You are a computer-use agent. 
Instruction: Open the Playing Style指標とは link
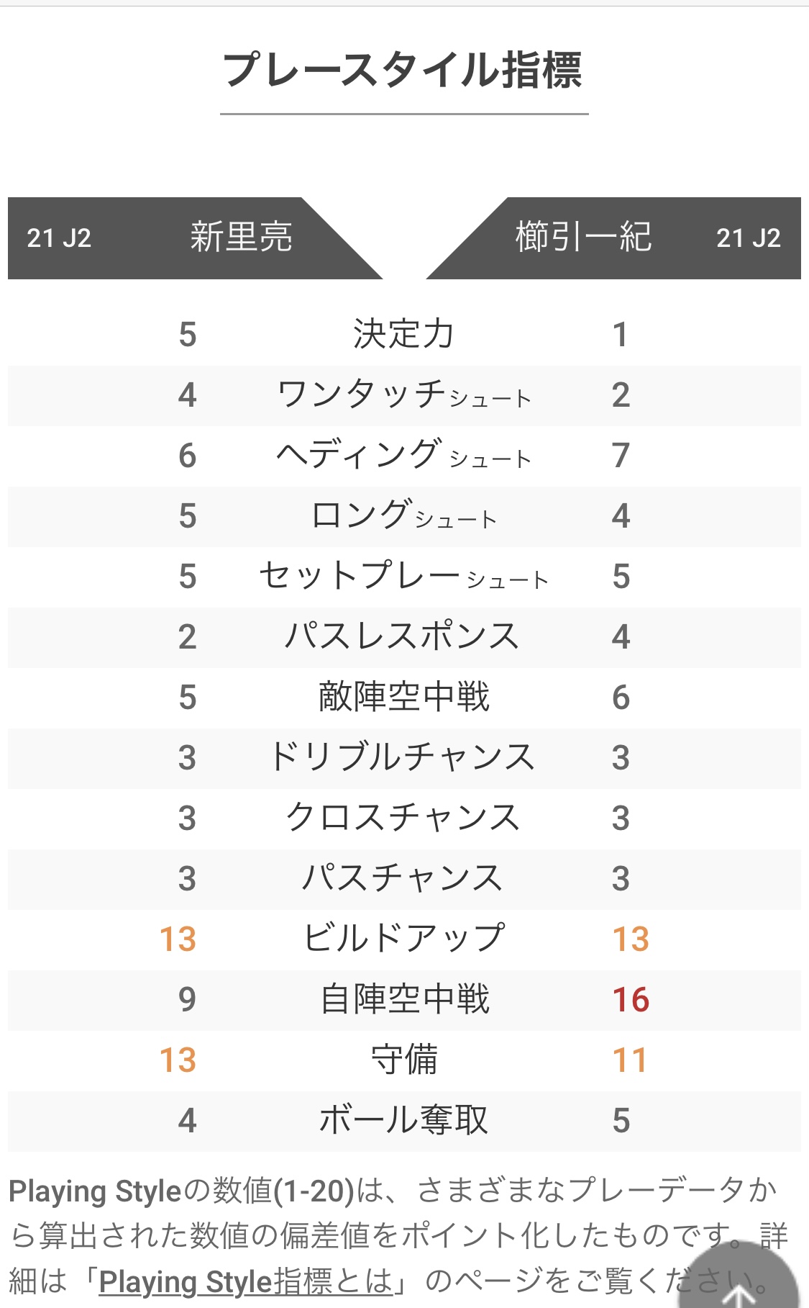click(x=246, y=1281)
